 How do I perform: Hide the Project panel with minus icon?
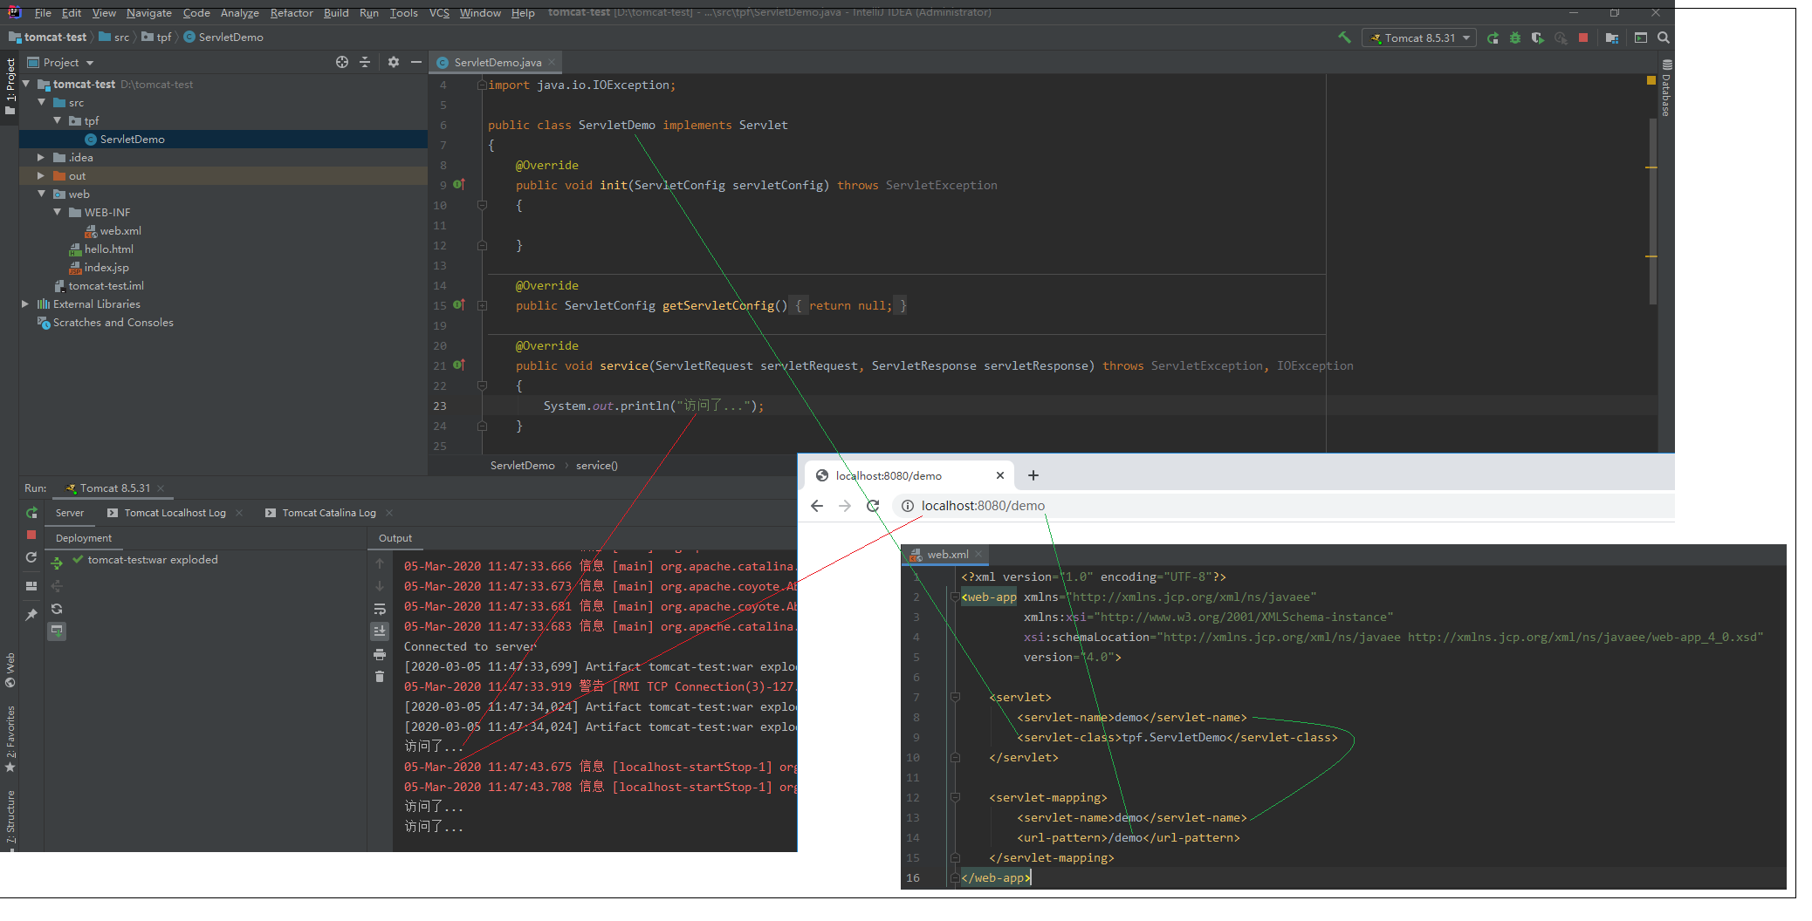point(416,62)
